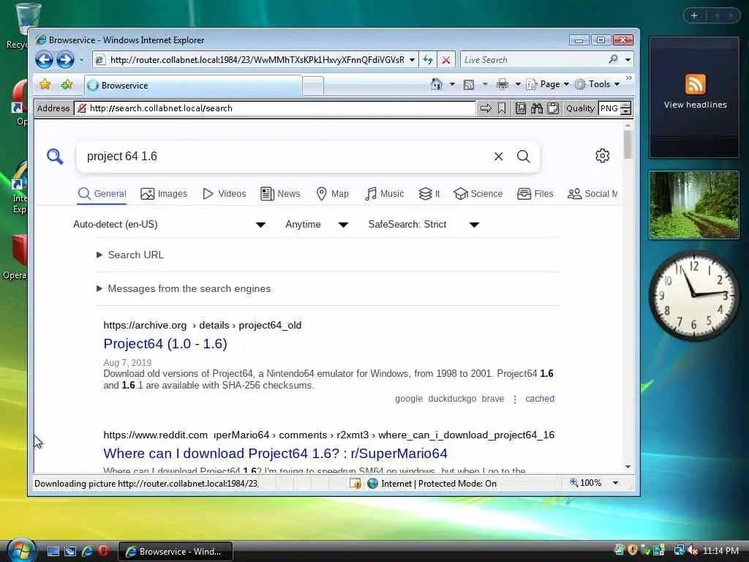Click the google engine label

point(409,399)
